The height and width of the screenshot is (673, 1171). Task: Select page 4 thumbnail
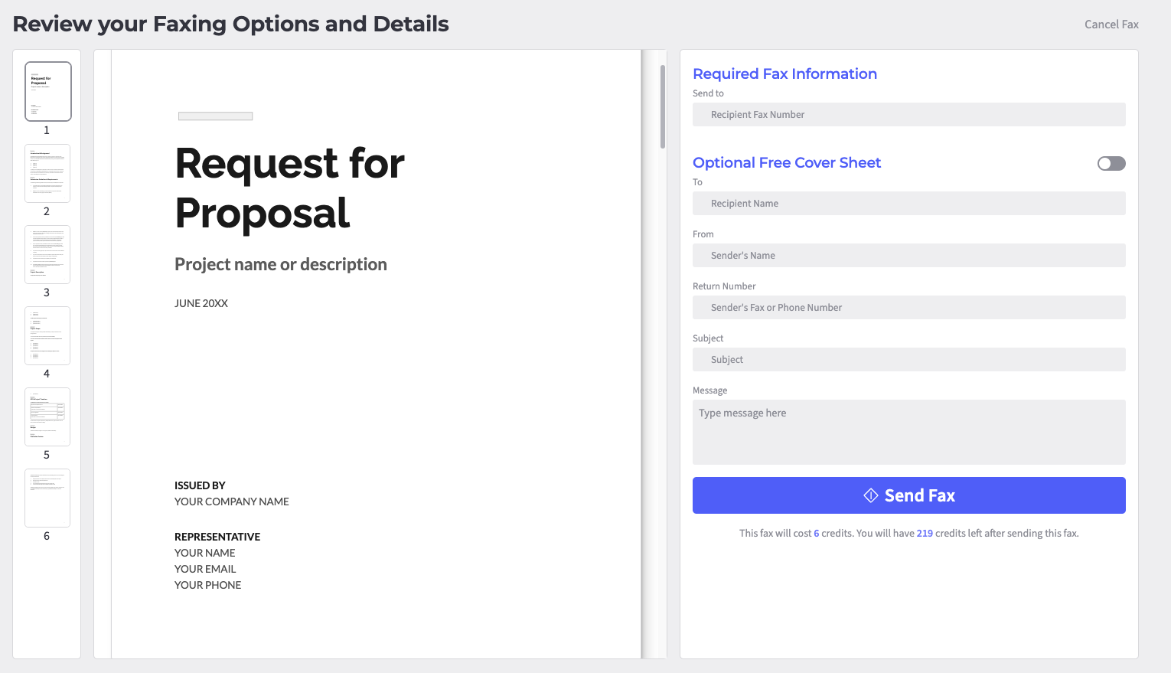tap(47, 335)
